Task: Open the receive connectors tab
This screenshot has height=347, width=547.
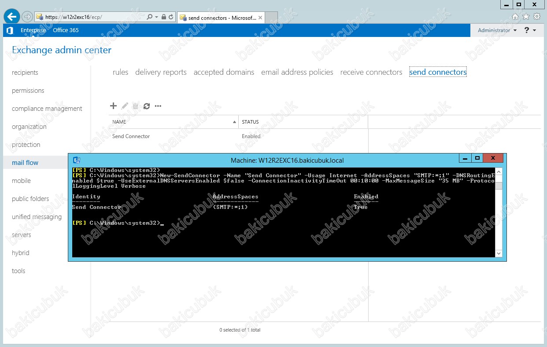Action: [x=371, y=72]
